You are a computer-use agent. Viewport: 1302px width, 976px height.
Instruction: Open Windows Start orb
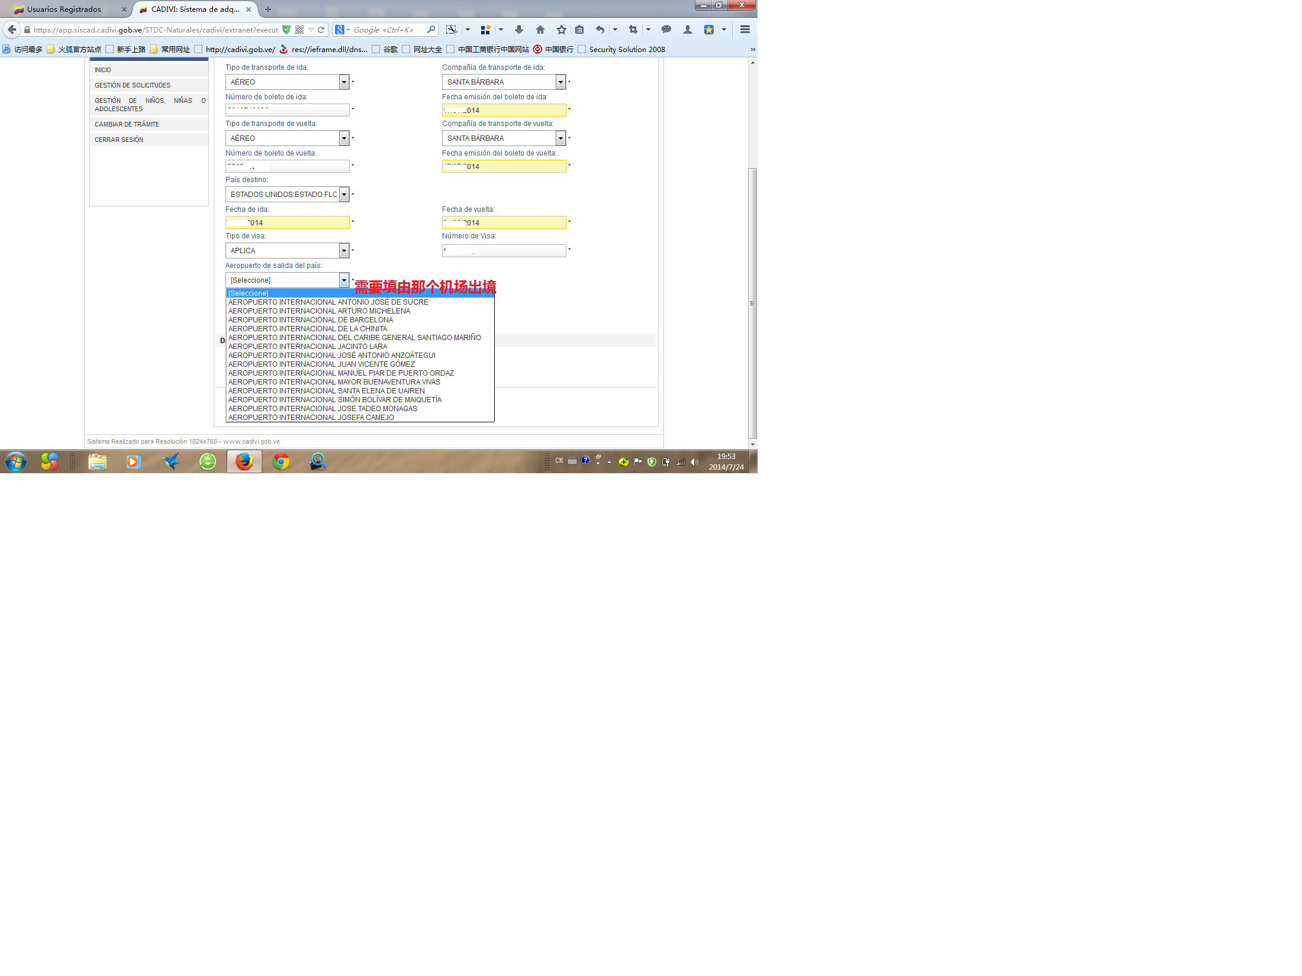point(16,461)
